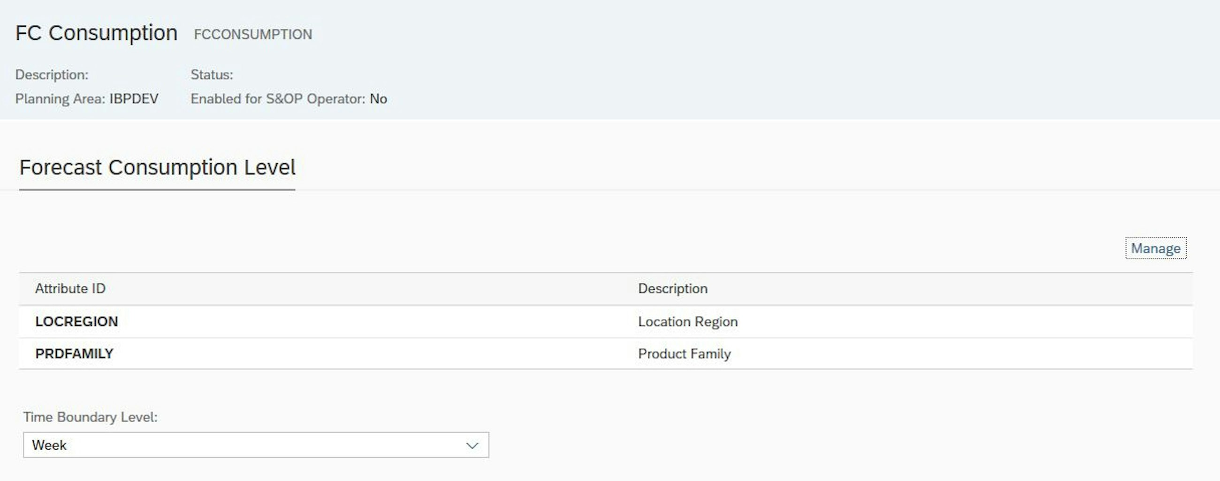Click the Description column header
Image resolution: width=1220 pixels, height=481 pixels.
pos(673,288)
